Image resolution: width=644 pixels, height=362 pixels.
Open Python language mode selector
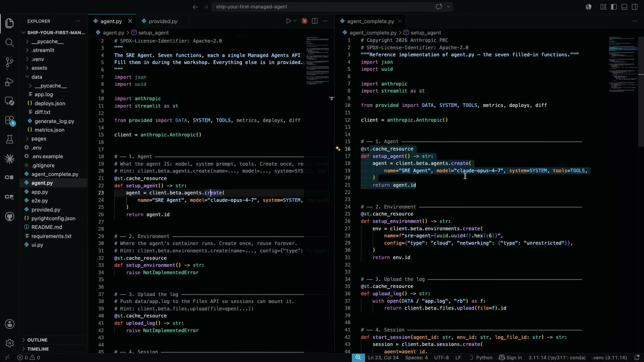[484, 358]
